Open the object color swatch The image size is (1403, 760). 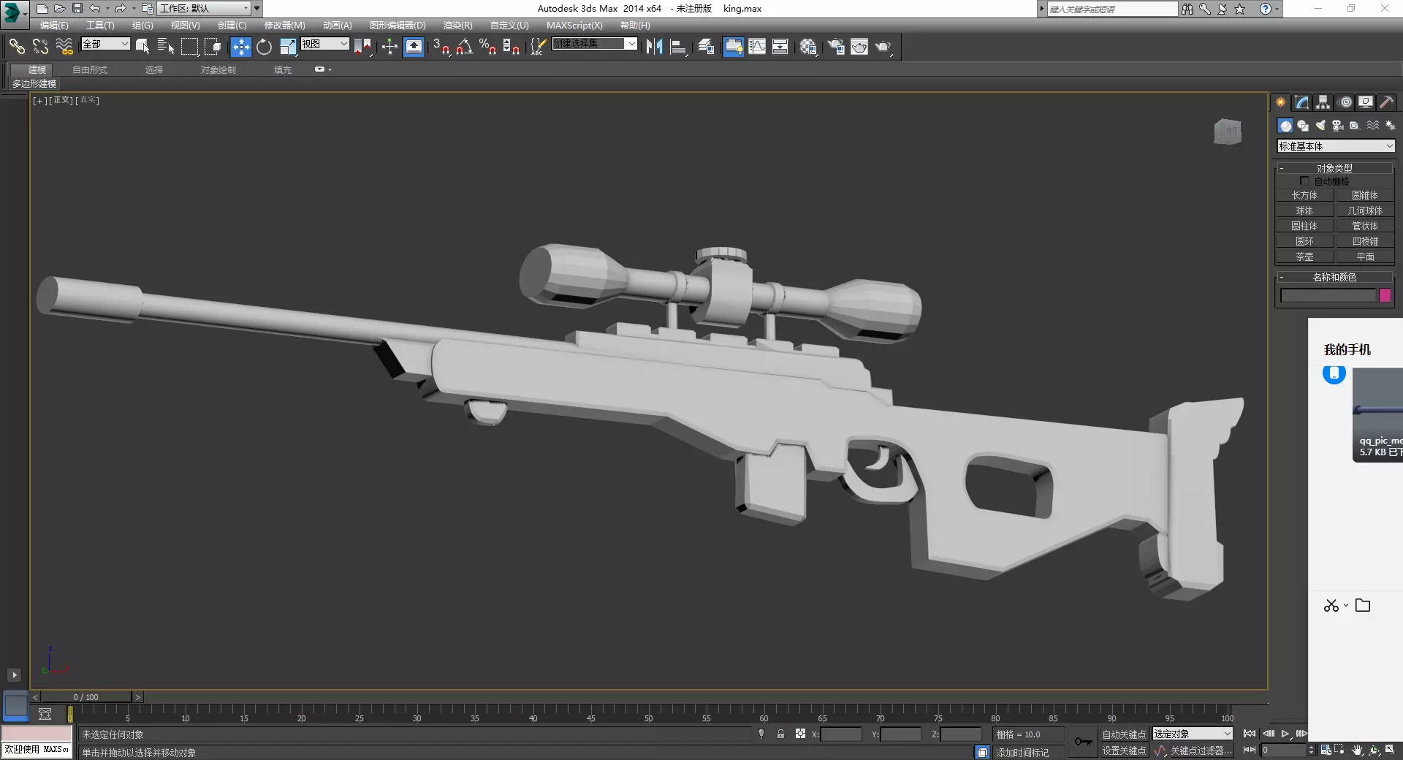(1385, 295)
